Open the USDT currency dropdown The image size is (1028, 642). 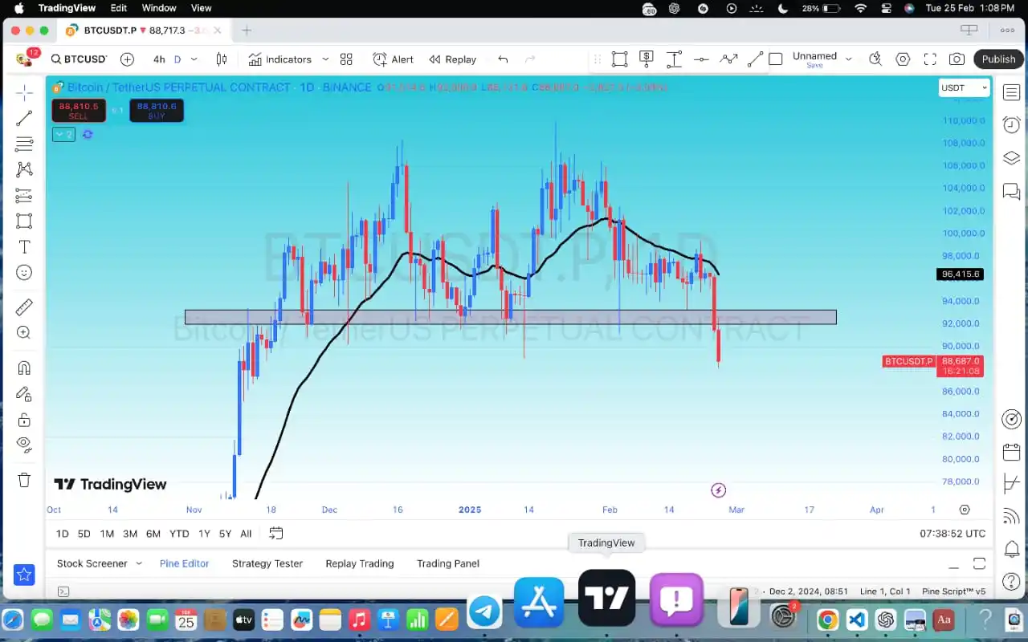[x=965, y=87]
